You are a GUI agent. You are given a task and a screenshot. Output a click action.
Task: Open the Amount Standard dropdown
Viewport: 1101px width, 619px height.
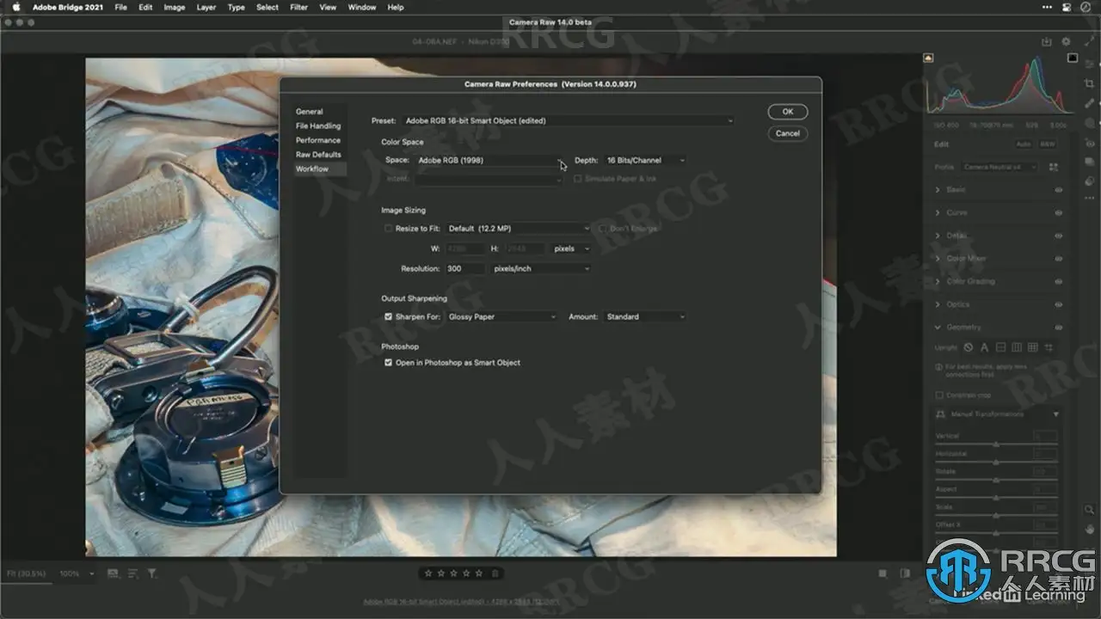pos(645,316)
